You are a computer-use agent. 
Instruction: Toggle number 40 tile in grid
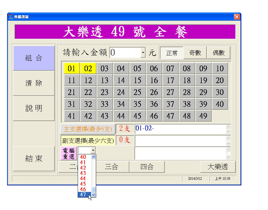[220, 104]
